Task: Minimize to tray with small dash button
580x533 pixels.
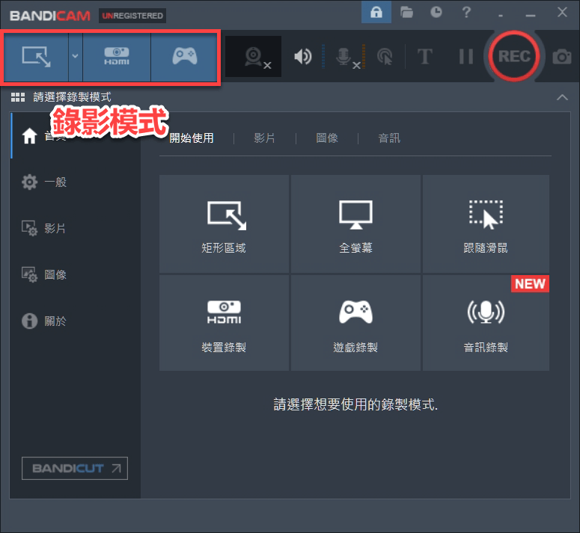Action: (x=501, y=16)
